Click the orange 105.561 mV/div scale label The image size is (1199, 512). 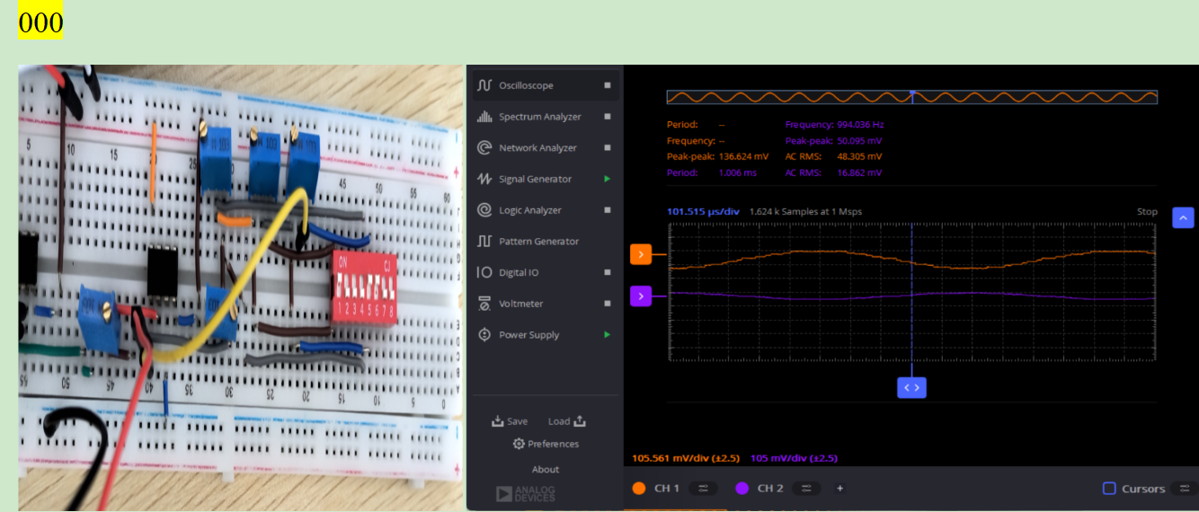pyautogui.click(x=686, y=458)
